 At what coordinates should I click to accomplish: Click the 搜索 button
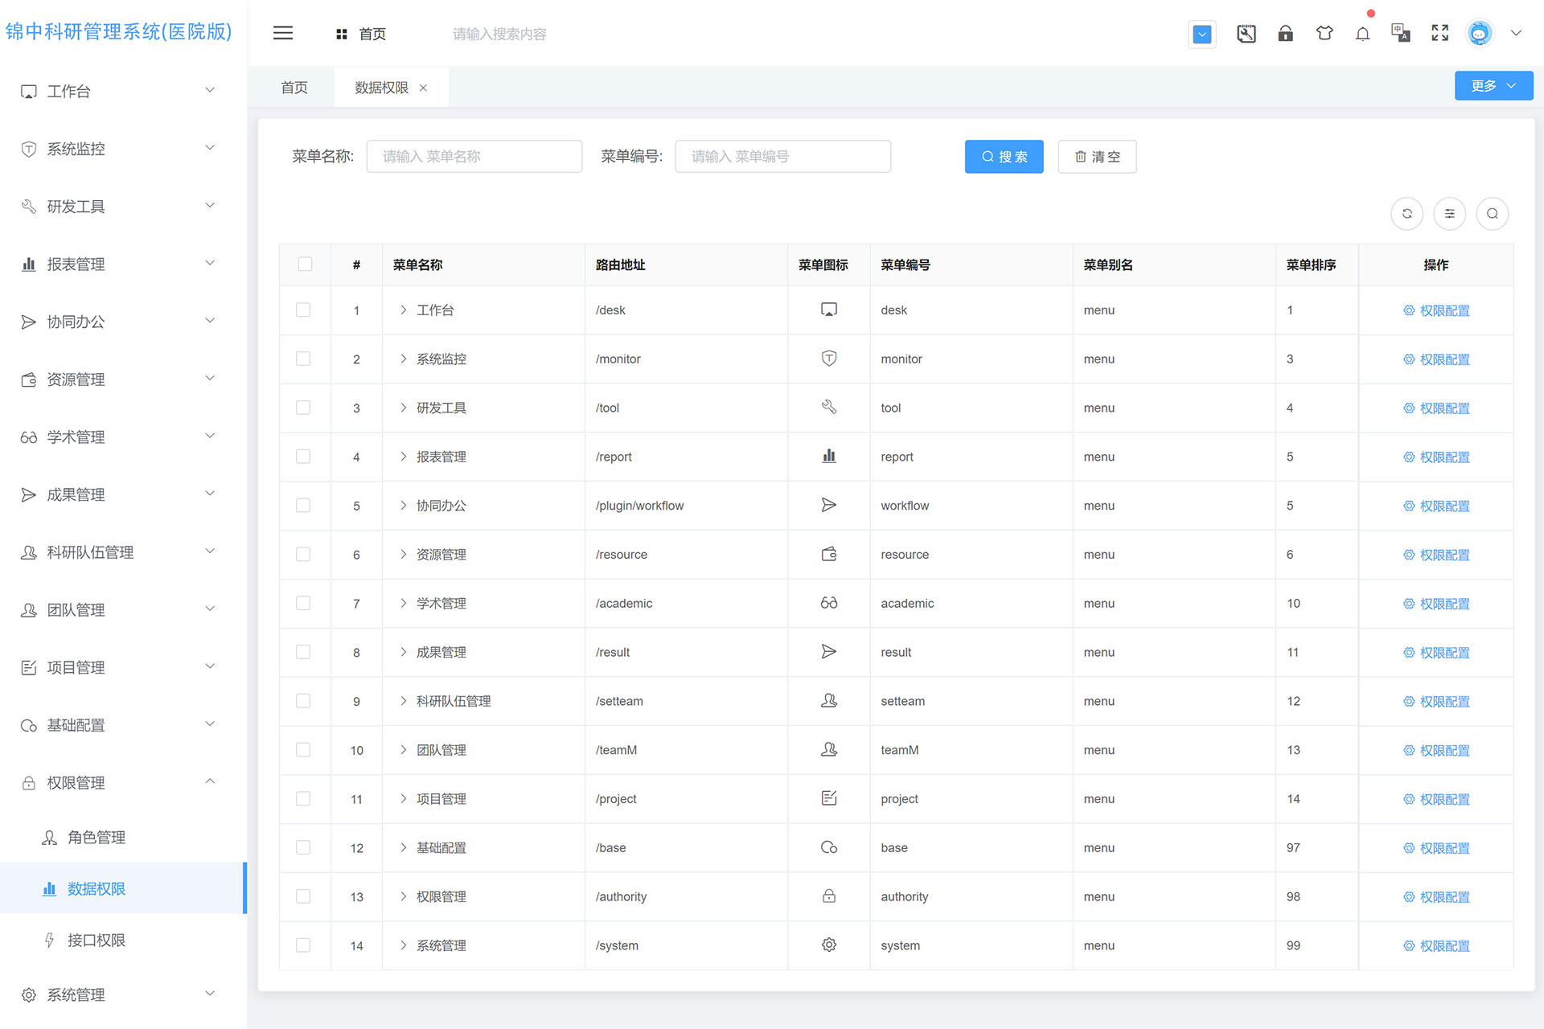pyautogui.click(x=1004, y=157)
